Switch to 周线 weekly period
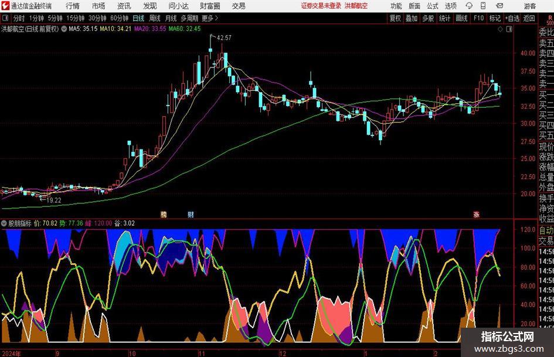This screenshot has width=554, height=357. click(x=155, y=18)
